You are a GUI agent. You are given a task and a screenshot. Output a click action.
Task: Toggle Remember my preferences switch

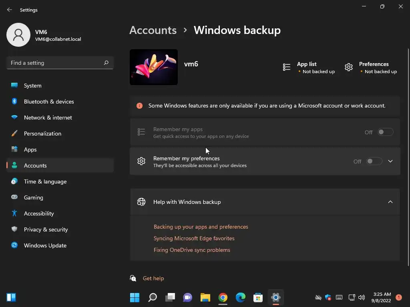pos(374,161)
